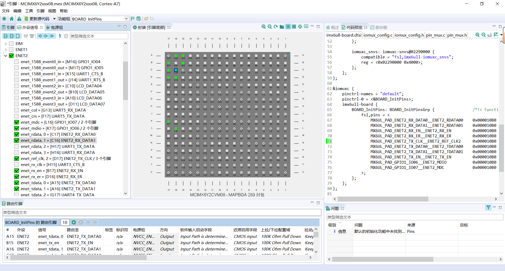Enable the enet_1588_event0_in signal checkbox
Image resolution: width=505 pixels, height=271 pixels.
pyautogui.click(x=16, y=62)
